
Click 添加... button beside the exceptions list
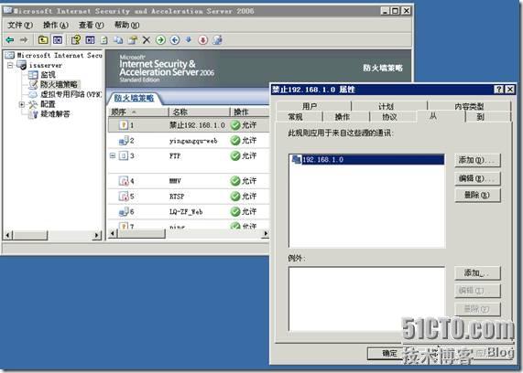pos(477,273)
